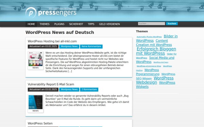Screen dimensions: 204x127
Task: Open article WordPress Hosting bei all-inkl.com
Action: click(x=52, y=41)
